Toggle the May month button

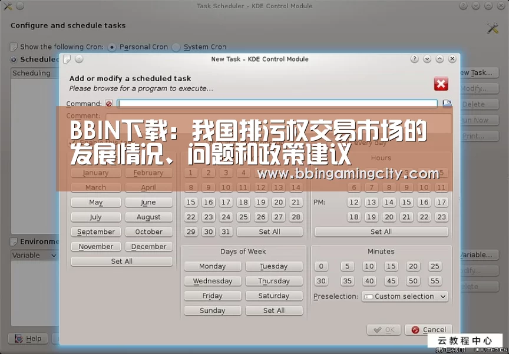pos(96,202)
